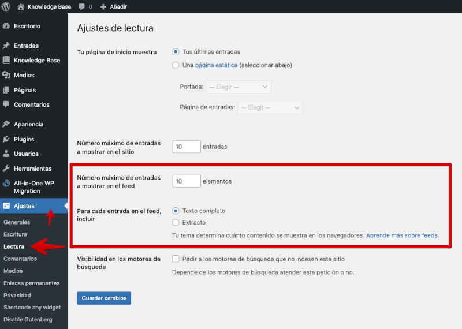Click the Knowledge Base home icon
Screen dimensions: 462x329
21,6
